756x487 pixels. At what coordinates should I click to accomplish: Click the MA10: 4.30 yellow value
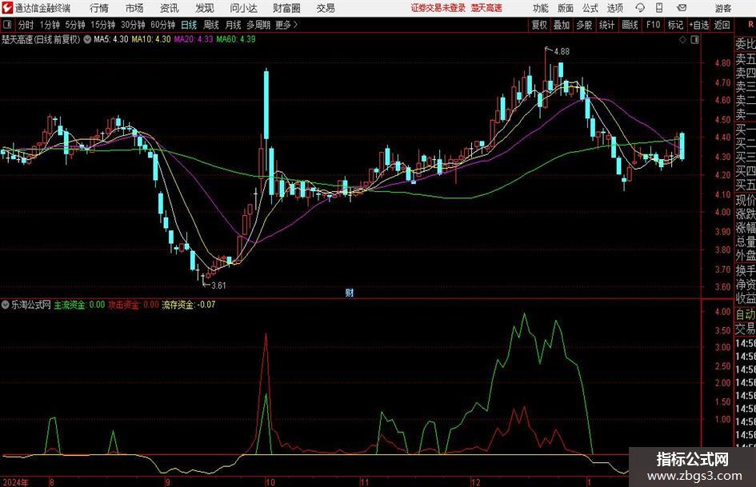(151, 39)
